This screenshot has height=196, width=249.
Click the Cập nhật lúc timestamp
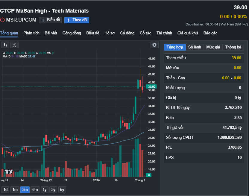click(217, 24)
